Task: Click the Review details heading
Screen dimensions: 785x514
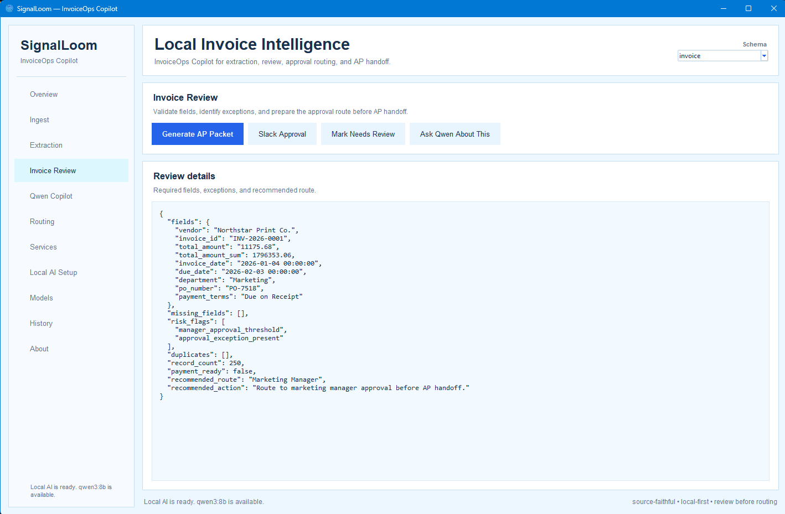Action: pos(184,176)
